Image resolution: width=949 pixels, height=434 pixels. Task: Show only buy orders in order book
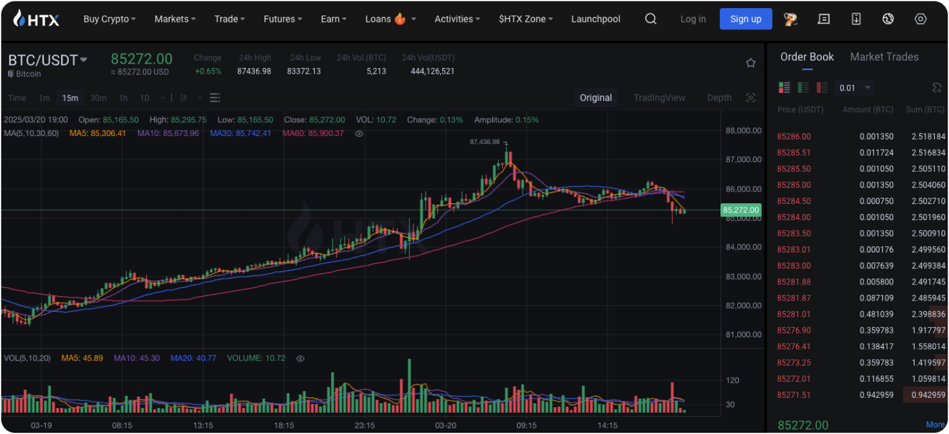tap(804, 88)
